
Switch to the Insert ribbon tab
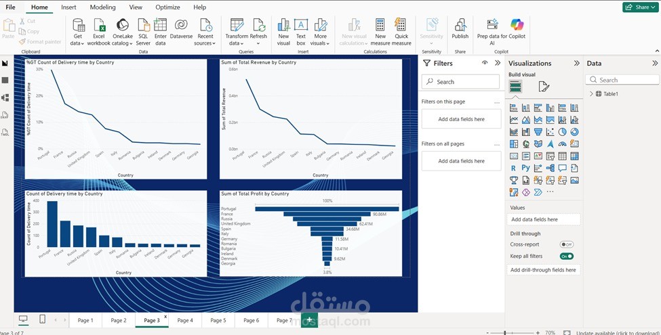point(68,7)
